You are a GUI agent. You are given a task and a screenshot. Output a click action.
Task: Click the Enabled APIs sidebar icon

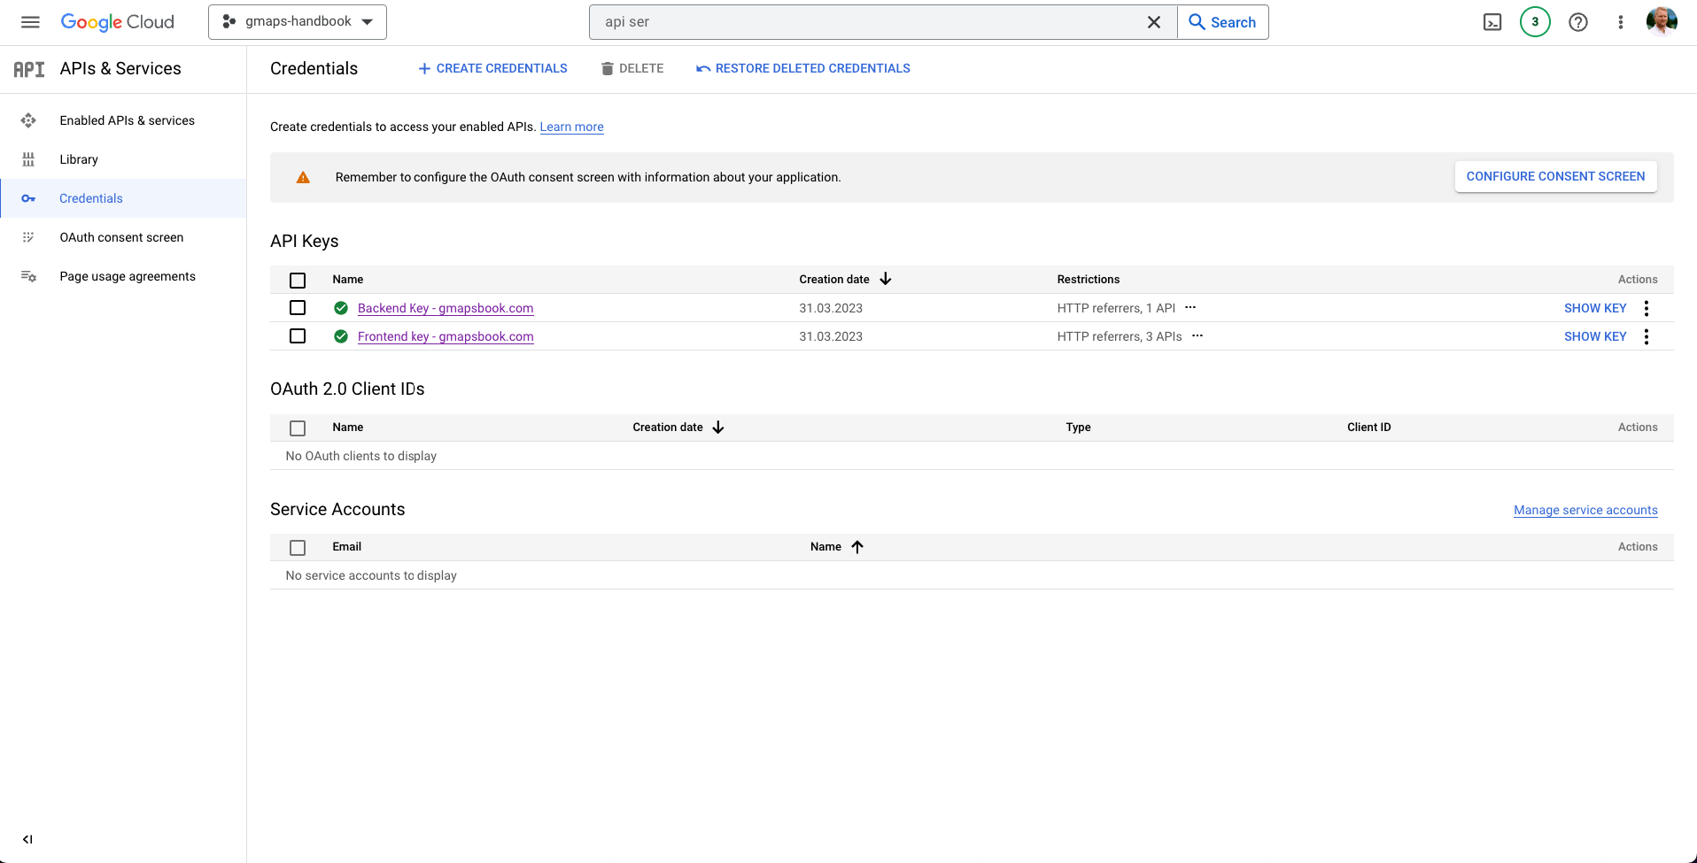click(28, 120)
